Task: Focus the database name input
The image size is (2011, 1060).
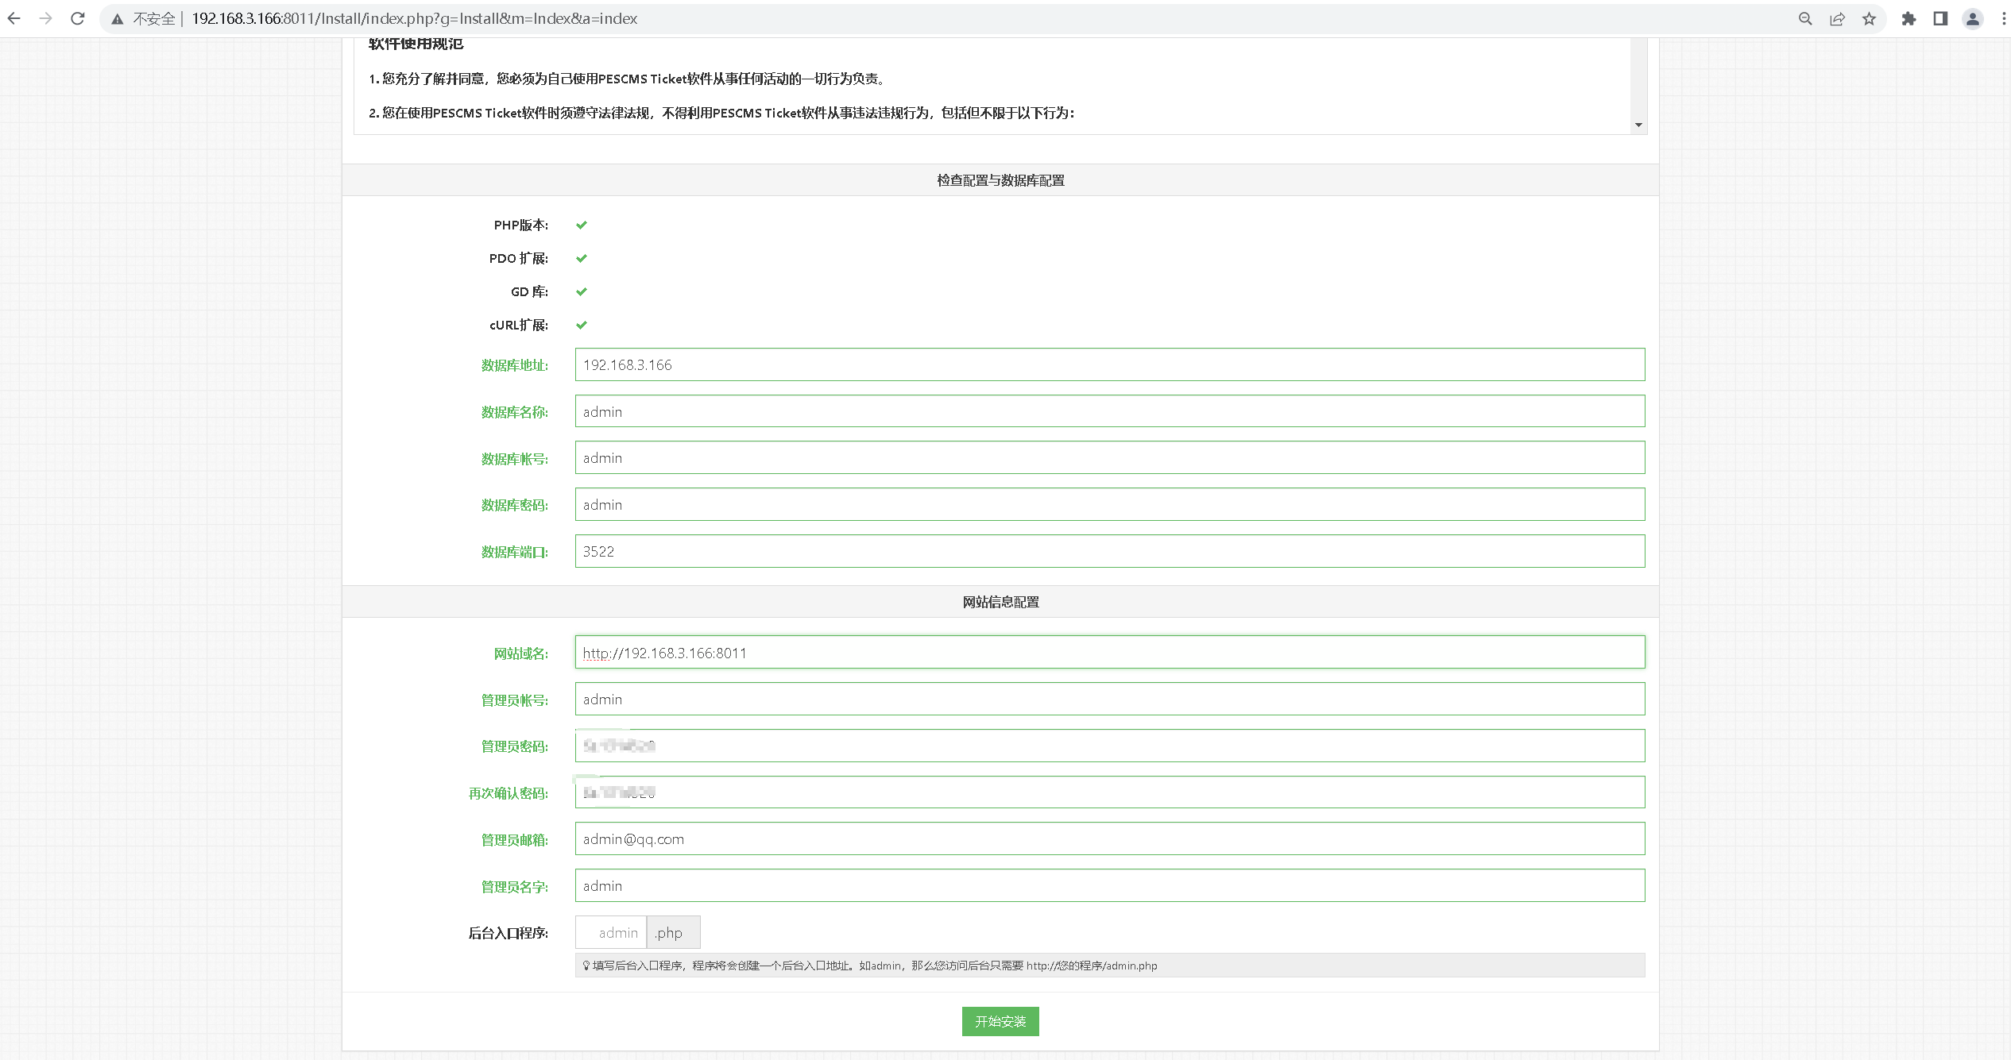Action: click(1109, 411)
